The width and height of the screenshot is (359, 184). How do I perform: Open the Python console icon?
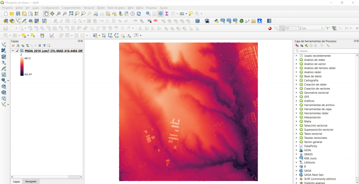click(217, 21)
